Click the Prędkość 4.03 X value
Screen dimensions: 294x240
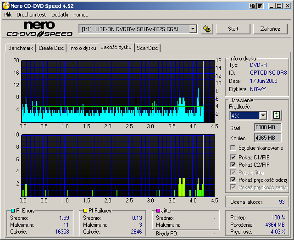click(x=277, y=232)
